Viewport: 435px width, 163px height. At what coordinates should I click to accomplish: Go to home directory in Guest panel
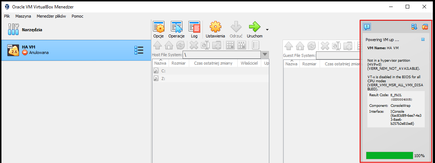coord(300,45)
